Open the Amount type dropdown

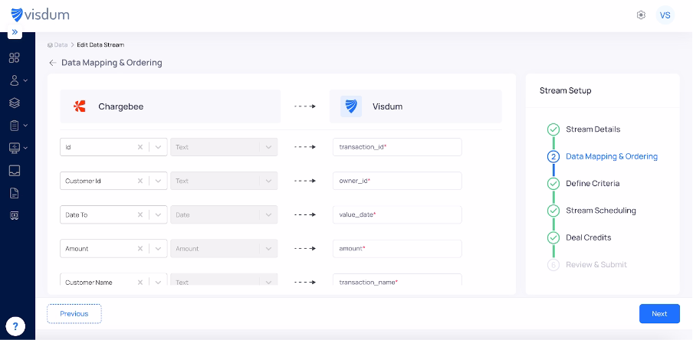click(224, 249)
